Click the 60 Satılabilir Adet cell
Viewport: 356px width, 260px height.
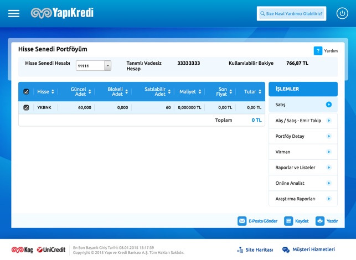point(168,107)
